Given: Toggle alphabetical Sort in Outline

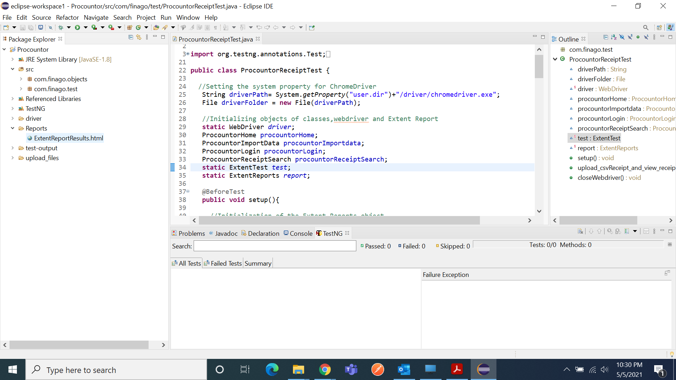Looking at the screenshot, I should (614, 37).
